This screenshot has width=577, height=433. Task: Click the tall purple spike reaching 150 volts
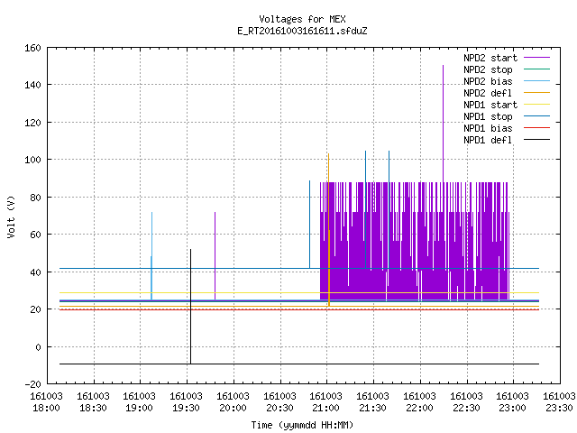443,124
